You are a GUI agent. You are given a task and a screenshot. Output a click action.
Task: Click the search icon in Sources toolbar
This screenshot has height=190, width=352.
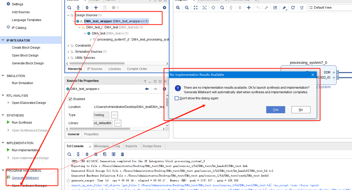(x=69, y=8)
